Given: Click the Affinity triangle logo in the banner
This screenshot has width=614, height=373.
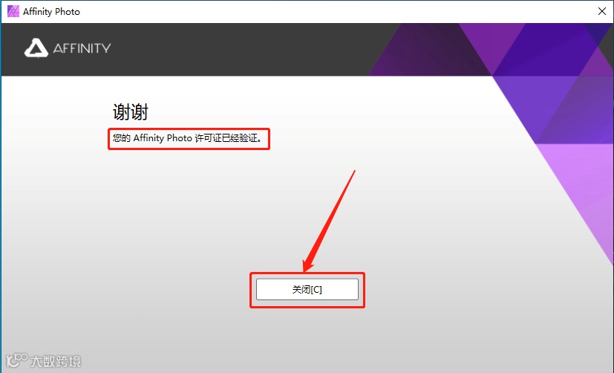Looking at the screenshot, I should [x=36, y=48].
